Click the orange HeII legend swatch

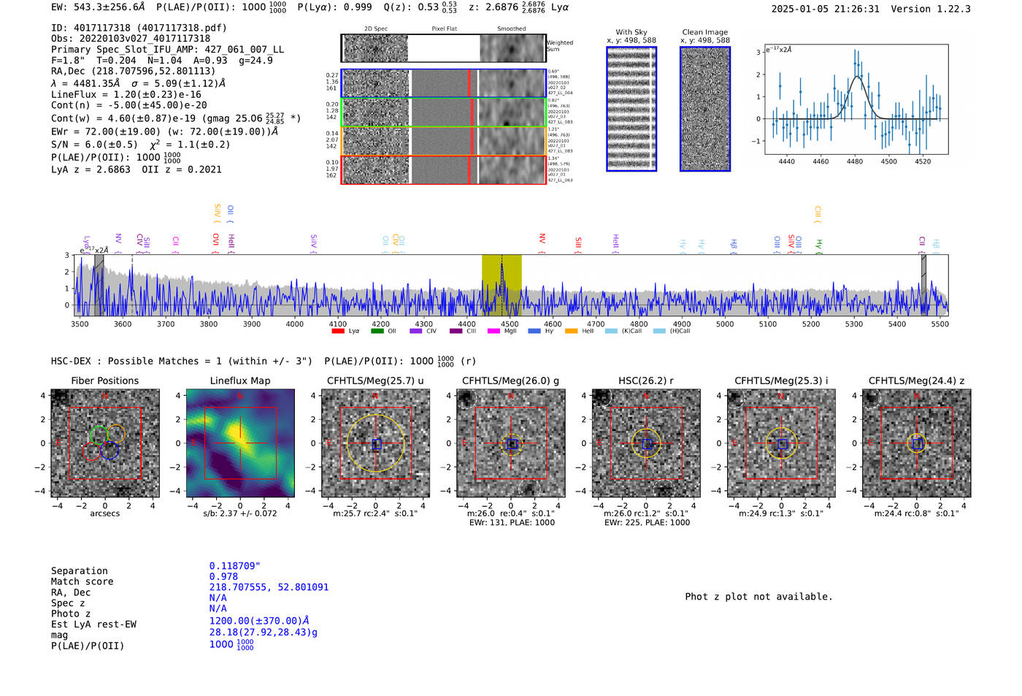tap(572, 331)
